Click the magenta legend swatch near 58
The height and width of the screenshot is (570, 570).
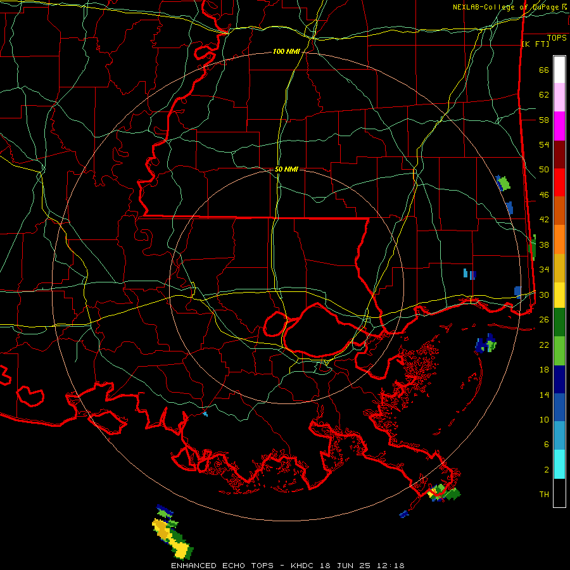tap(559, 126)
